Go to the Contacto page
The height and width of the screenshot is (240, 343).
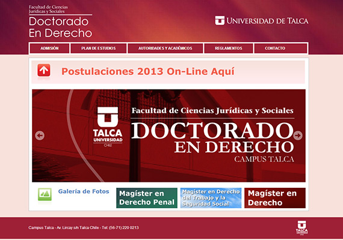click(x=280, y=48)
